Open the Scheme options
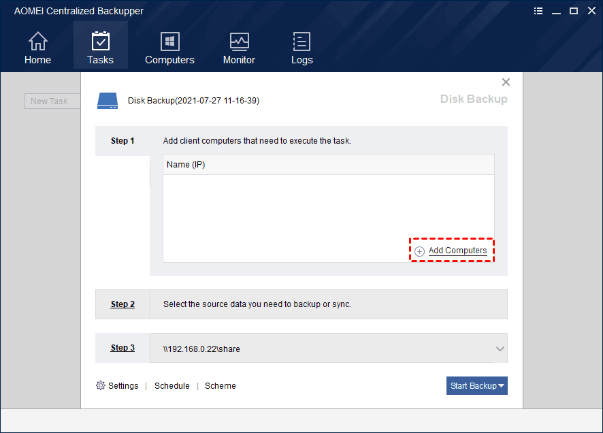 pyautogui.click(x=221, y=386)
